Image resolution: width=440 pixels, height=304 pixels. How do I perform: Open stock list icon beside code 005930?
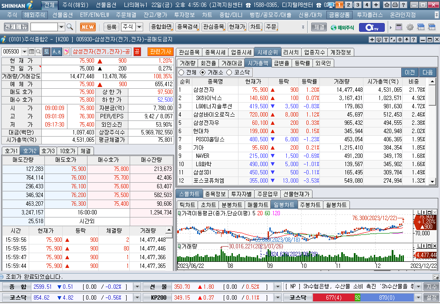(x=31, y=52)
